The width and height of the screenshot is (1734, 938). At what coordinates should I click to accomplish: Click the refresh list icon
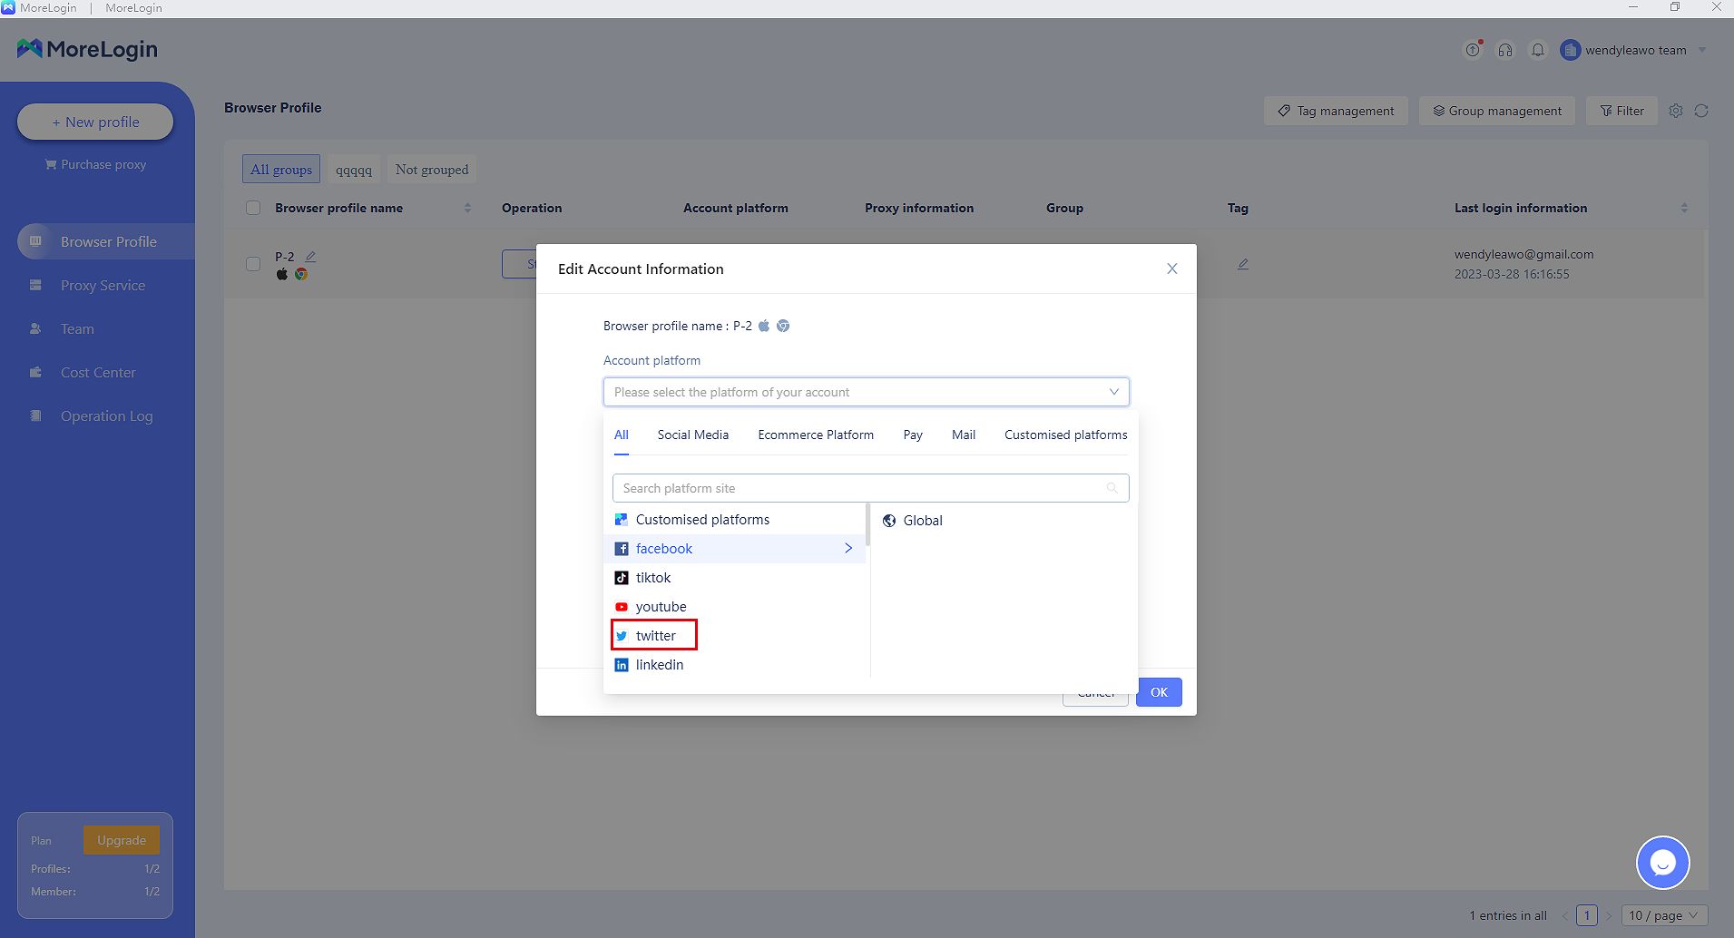pyautogui.click(x=1701, y=111)
